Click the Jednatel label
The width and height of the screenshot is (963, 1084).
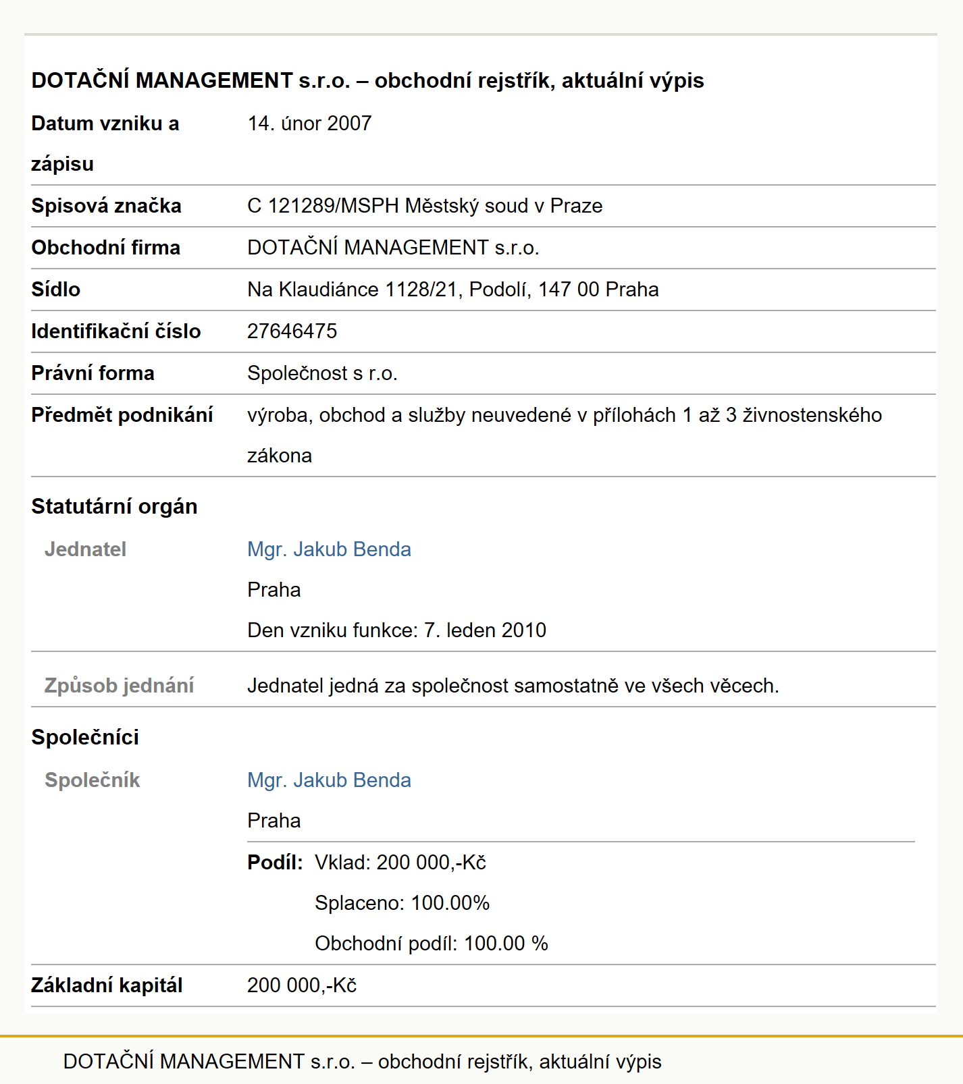pyautogui.click(x=85, y=549)
